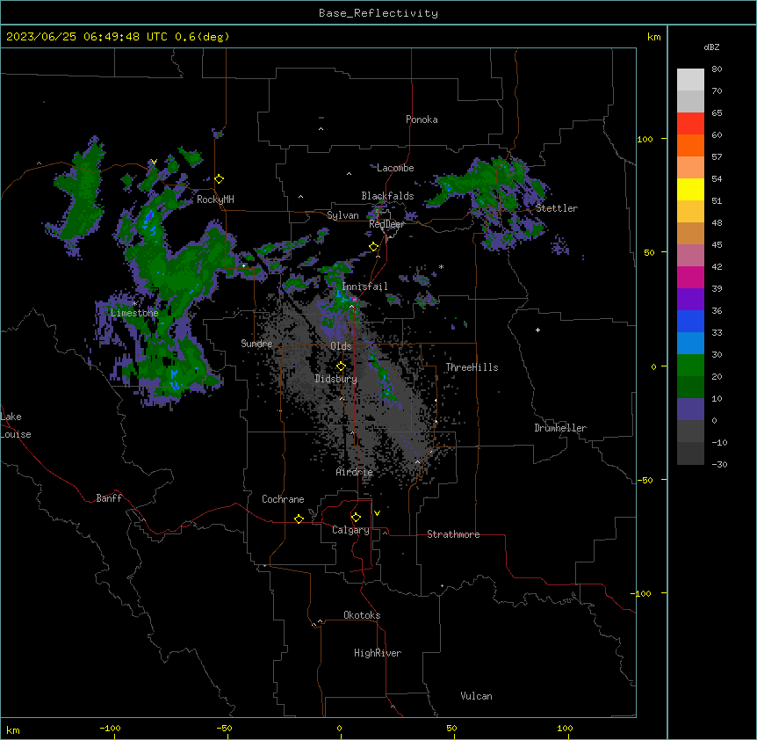
Task: Click the yellow diamond marker below RedDeer
Action: 374,247
